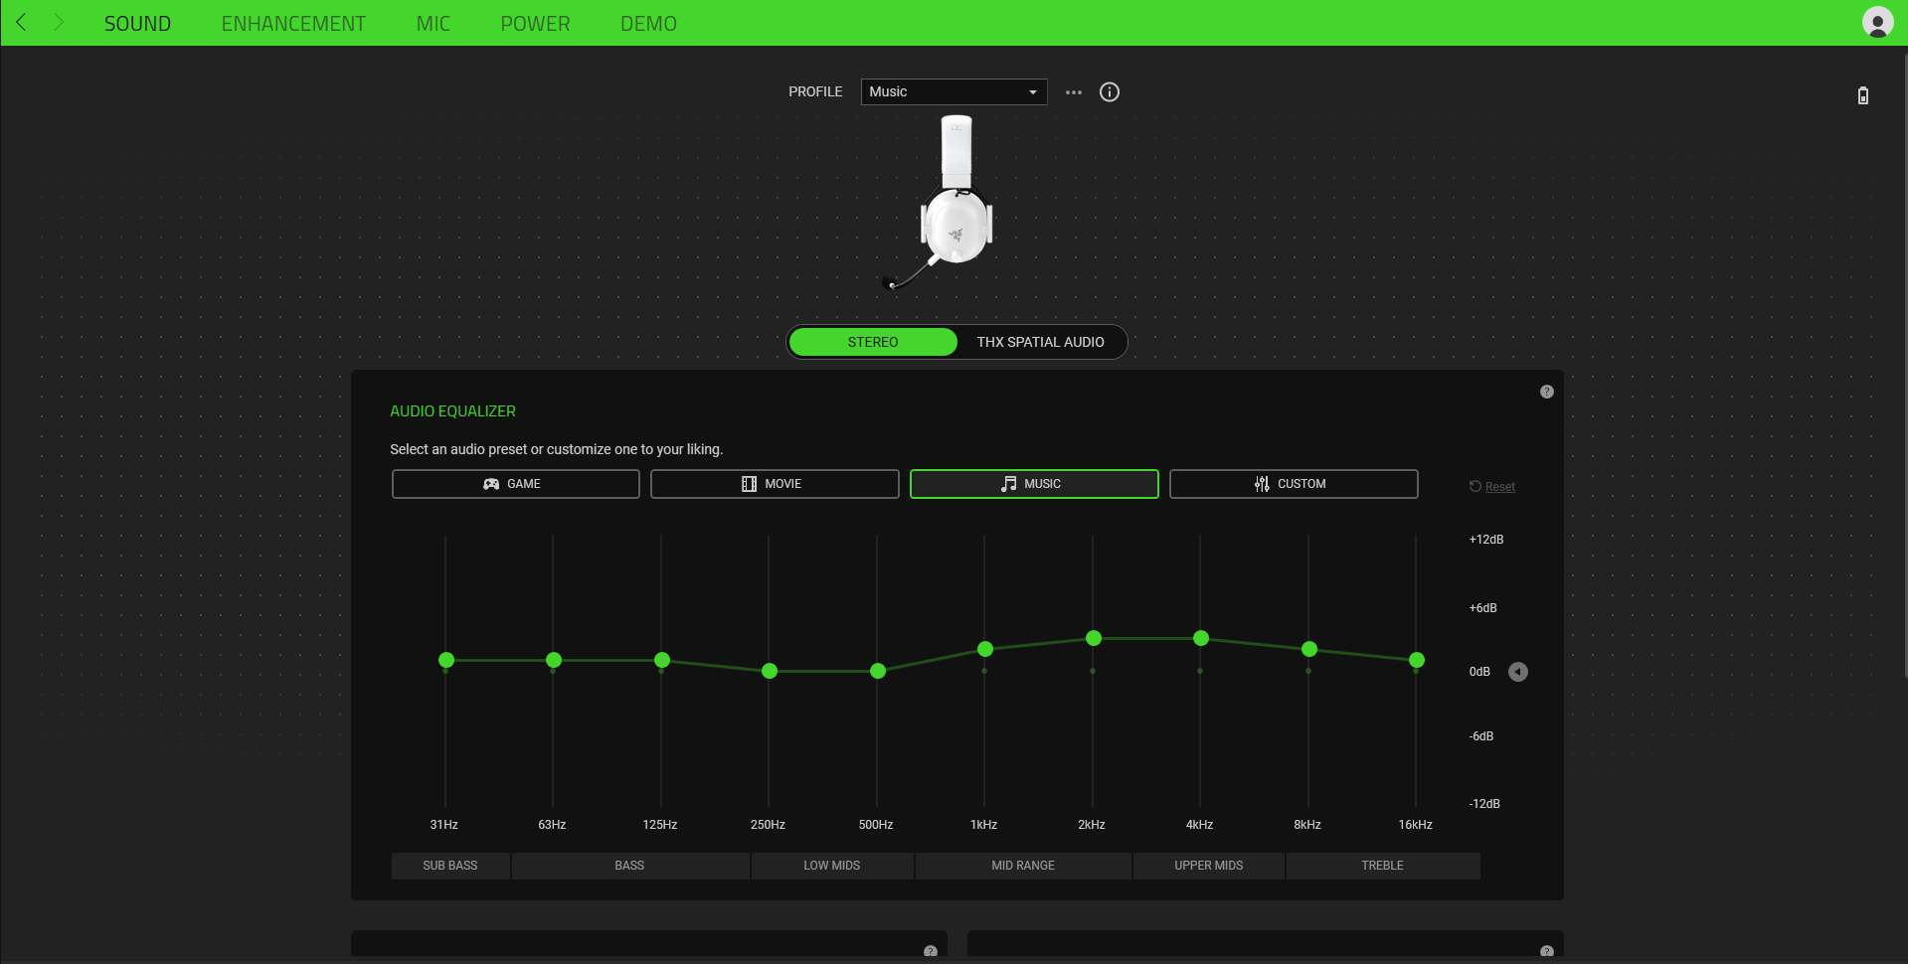Open the ellipsis profile options
The height and width of the screenshot is (964, 1908).
1073,91
